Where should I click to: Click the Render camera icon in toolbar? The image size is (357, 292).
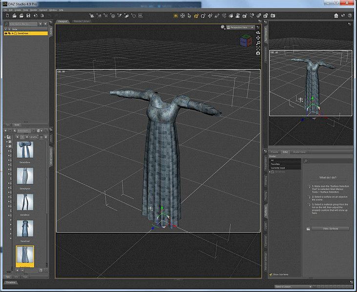(x=273, y=16)
